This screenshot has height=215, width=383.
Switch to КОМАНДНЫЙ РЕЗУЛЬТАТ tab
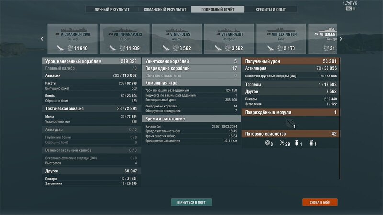click(165, 10)
